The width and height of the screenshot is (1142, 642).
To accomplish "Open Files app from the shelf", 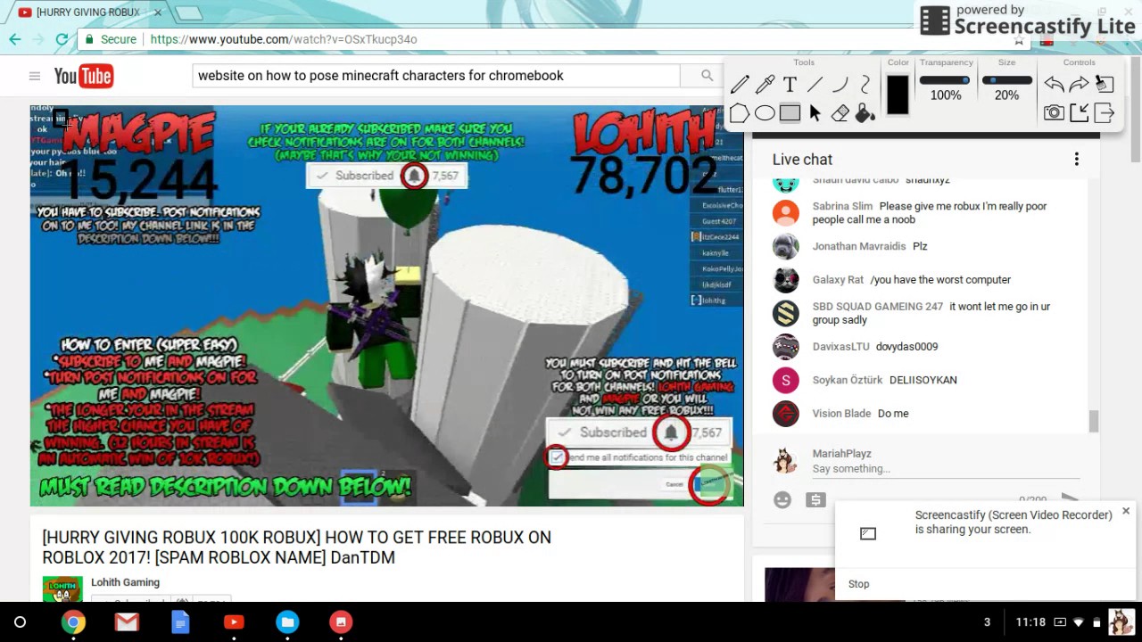I will tap(287, 622).
